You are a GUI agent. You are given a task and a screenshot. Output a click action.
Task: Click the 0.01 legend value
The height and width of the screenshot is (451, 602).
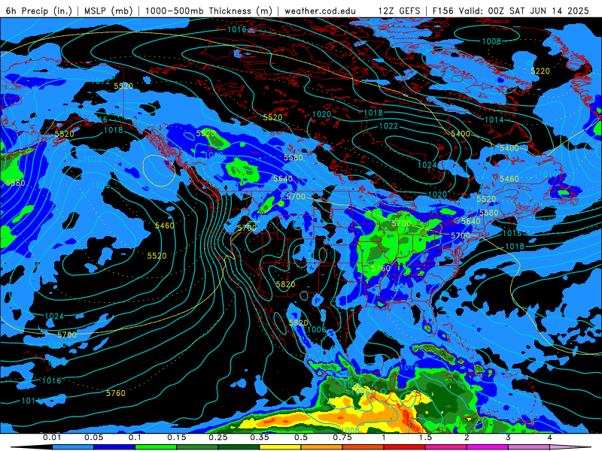[52, 437]
